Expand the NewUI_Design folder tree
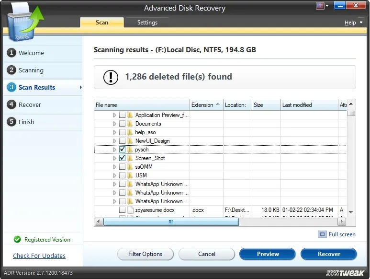Viewport: 370px width, 279px height. (114, 141)
